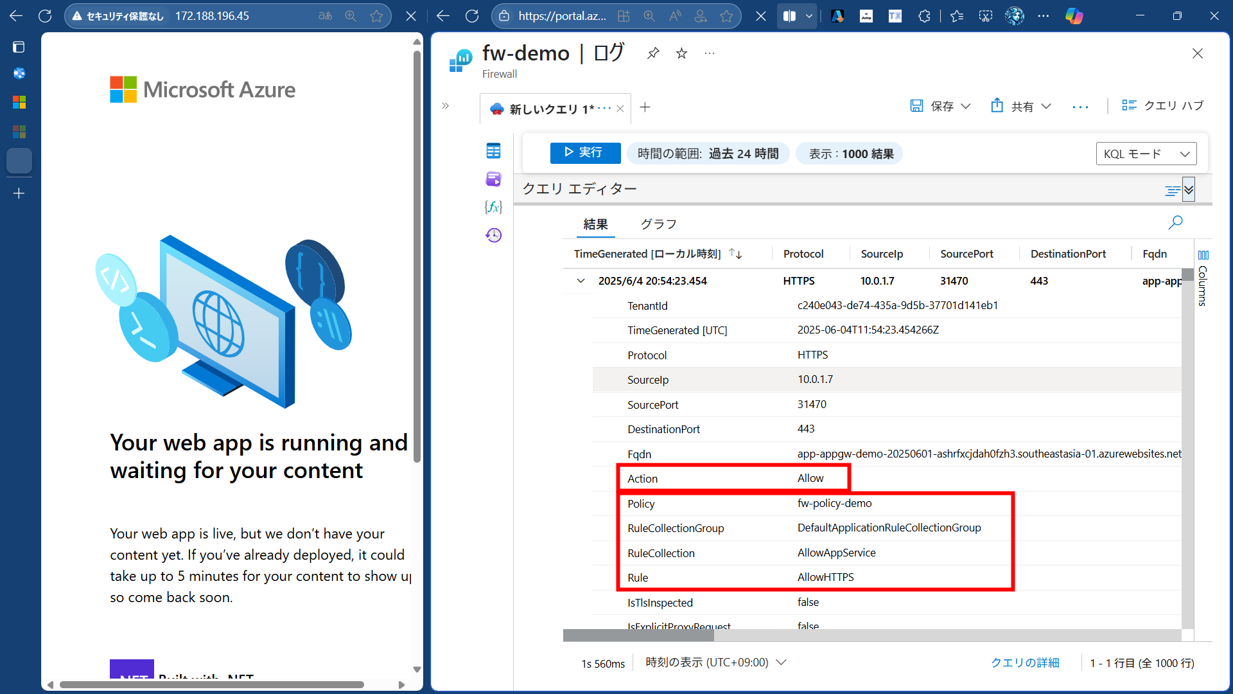Screen dimensions: 1233x694
Task: Open the KQL モード dropdown
Action: point(1146,154)
